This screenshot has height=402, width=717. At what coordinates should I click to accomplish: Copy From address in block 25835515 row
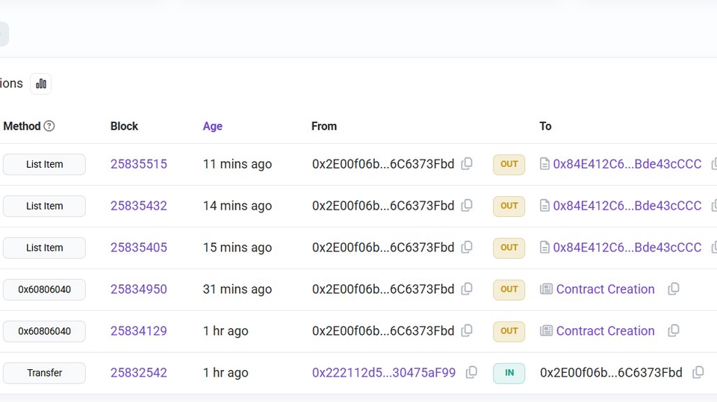467,163
